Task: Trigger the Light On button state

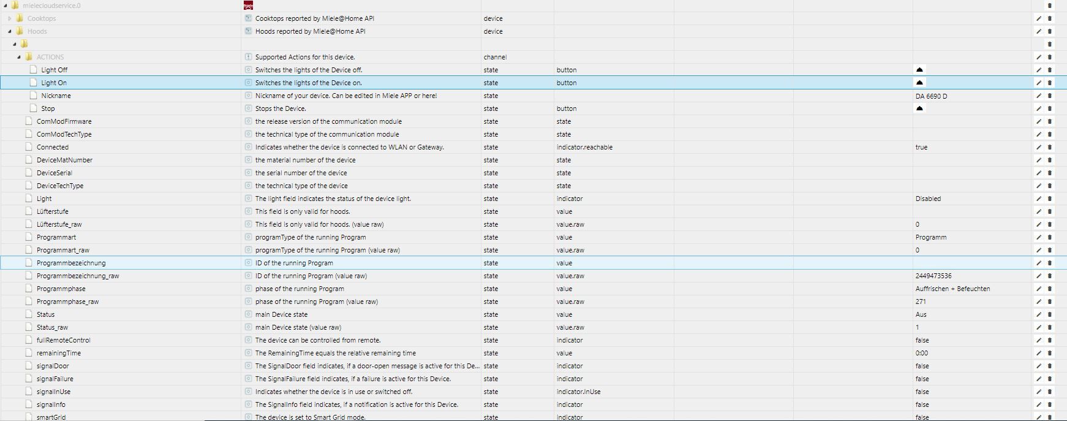Action: [x=919, y=83]
